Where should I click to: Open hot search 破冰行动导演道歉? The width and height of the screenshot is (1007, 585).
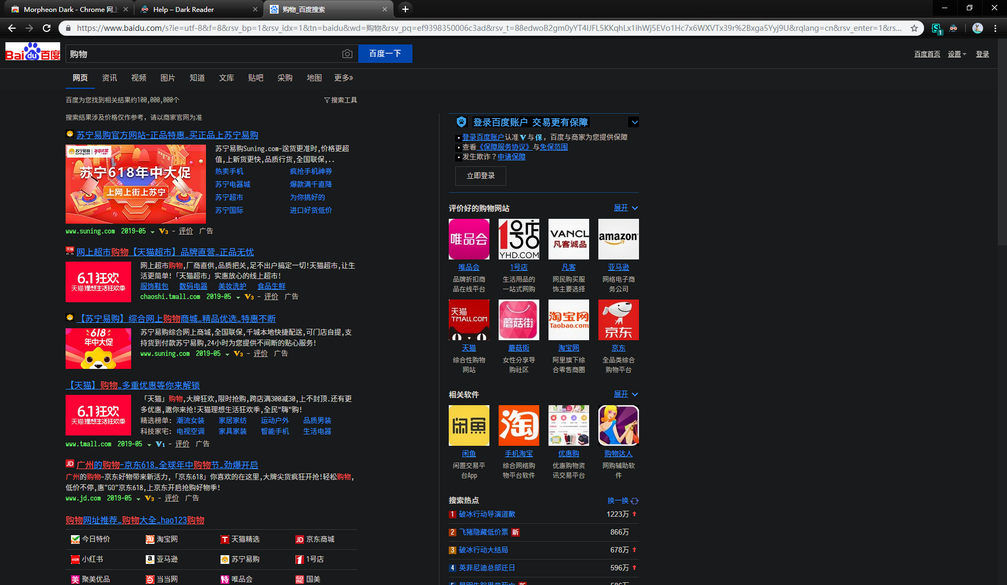click(x=487, y=514)
